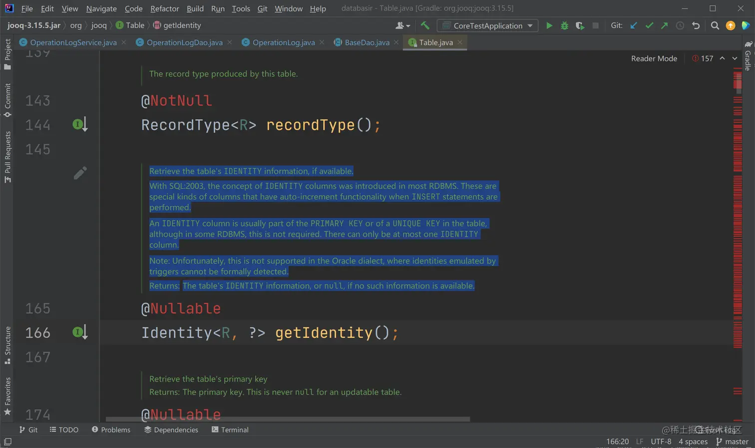Click the Debug bug icon
Viewport: 755px width, 448px height.
tap(564, 25)
